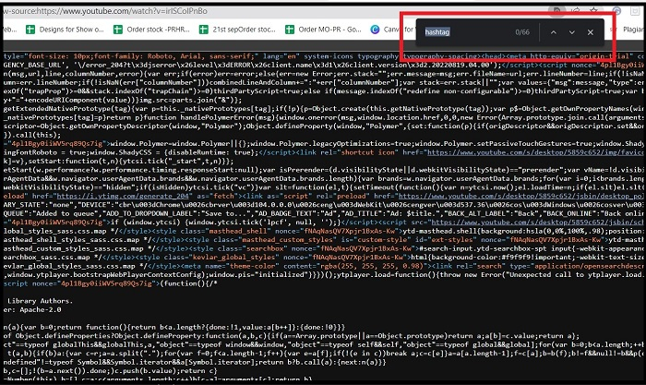Follow the jsbin/desktop_po preload script link
Image resolution: width=646 pixels, height=385 pixels.
[520, 197]
